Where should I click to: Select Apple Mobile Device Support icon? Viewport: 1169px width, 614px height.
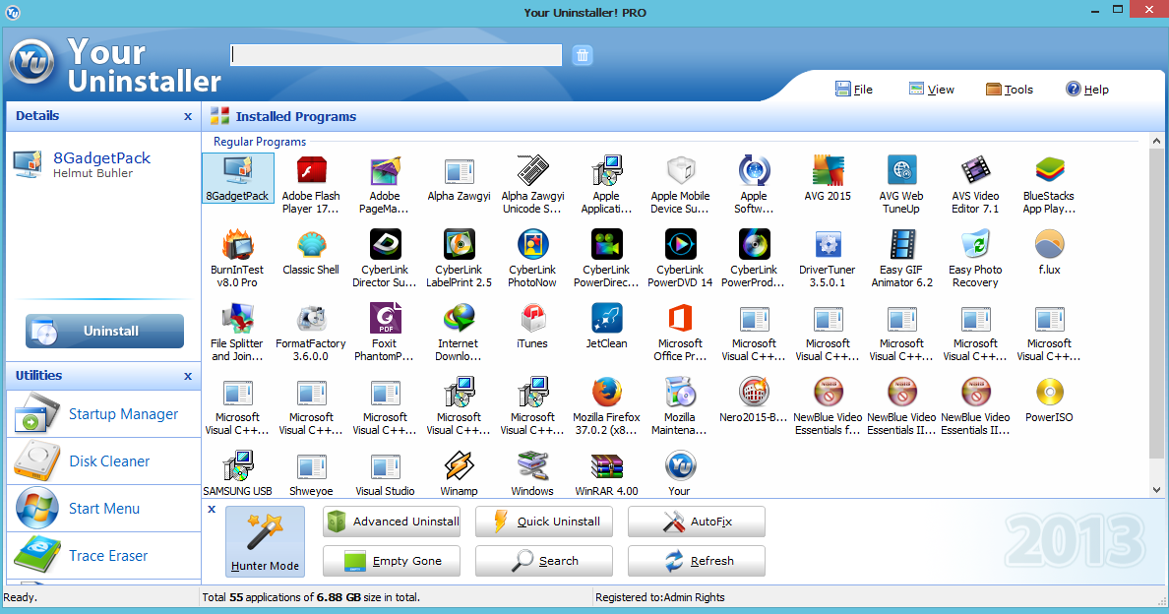[x=680, y=171]
